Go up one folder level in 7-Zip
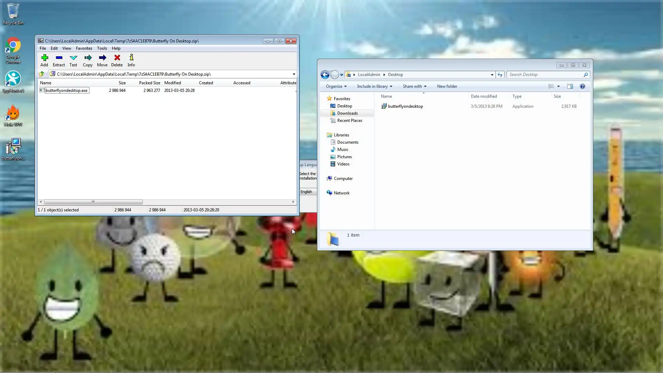 tap(42, 74)
